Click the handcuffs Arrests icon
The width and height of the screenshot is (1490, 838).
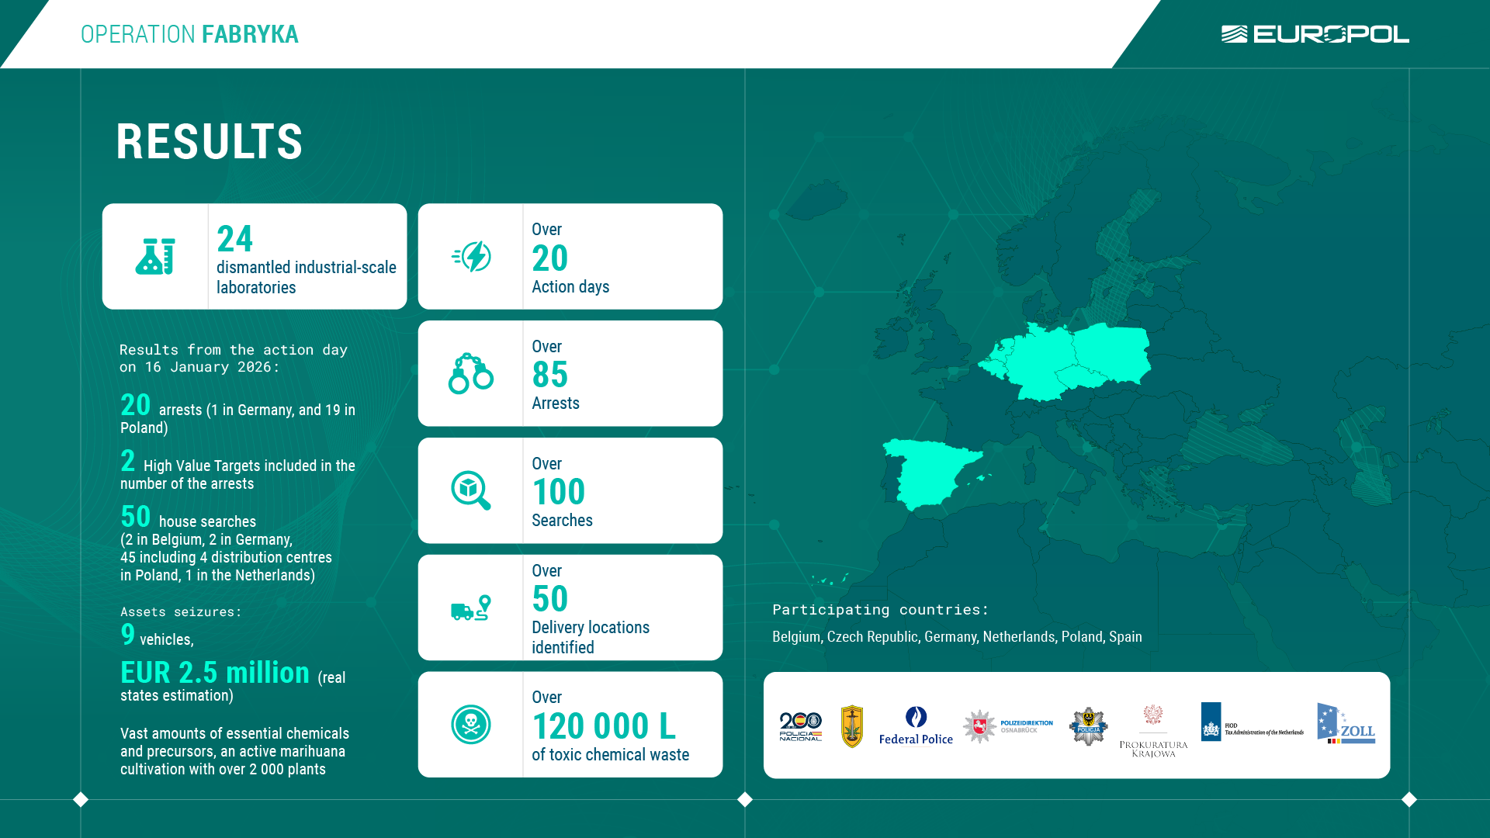[x=471, y=373]
